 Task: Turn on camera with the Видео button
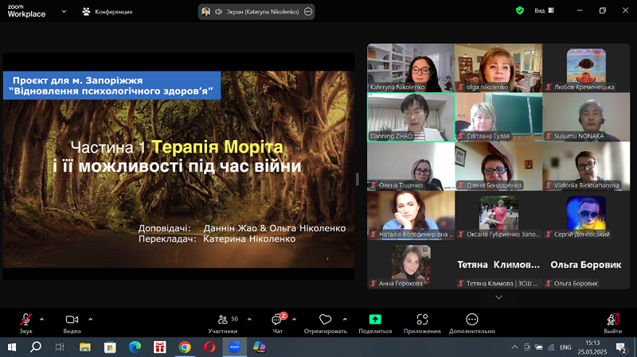(x=72, y=320)
